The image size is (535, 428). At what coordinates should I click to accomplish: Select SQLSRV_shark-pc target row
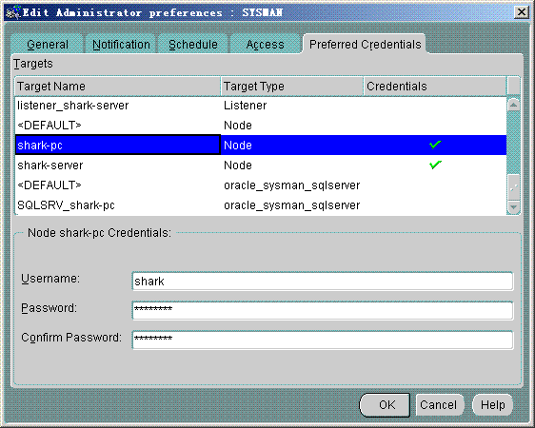tap(261, 204)
